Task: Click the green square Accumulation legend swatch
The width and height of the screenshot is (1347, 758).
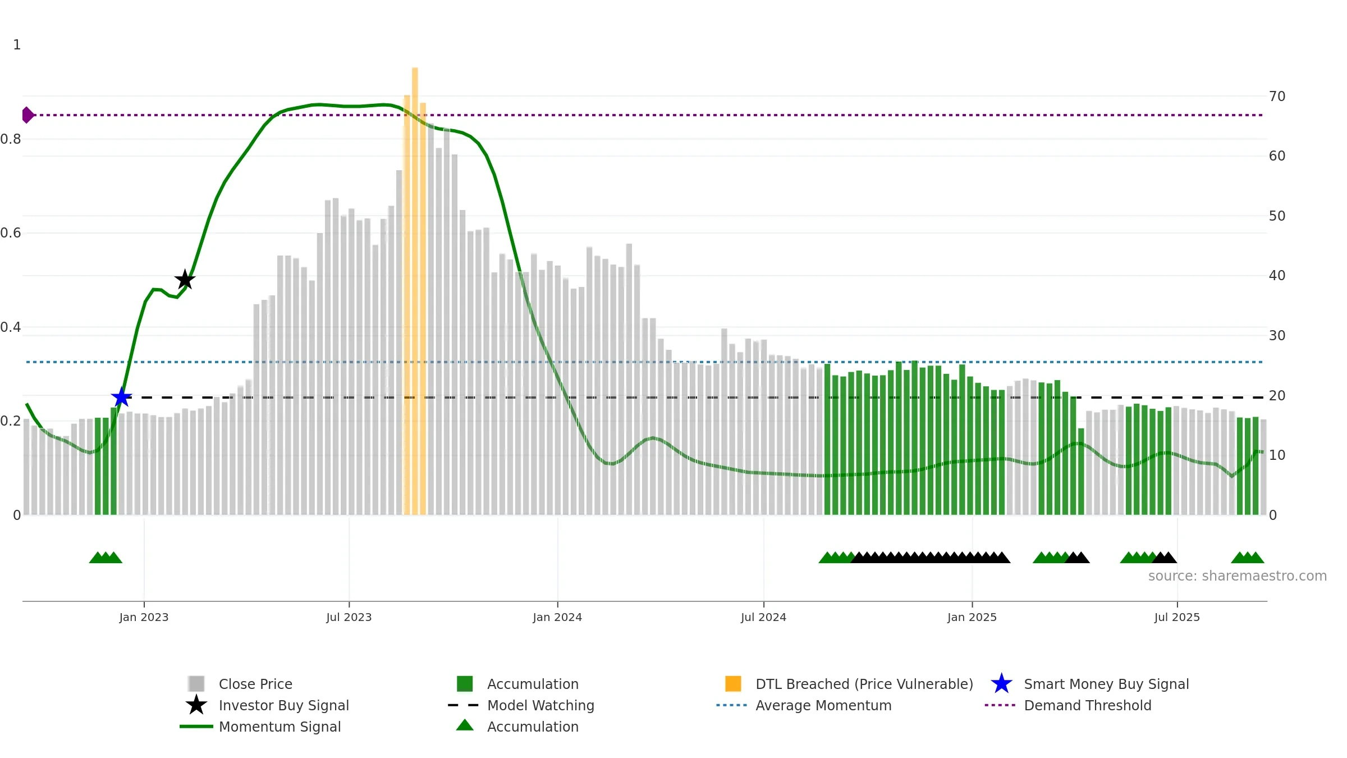Action: [465, 684]
